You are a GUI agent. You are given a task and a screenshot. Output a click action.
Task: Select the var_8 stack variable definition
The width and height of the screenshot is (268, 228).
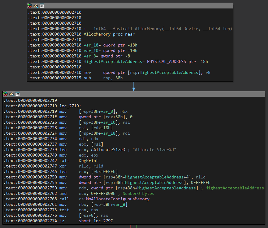90,56
